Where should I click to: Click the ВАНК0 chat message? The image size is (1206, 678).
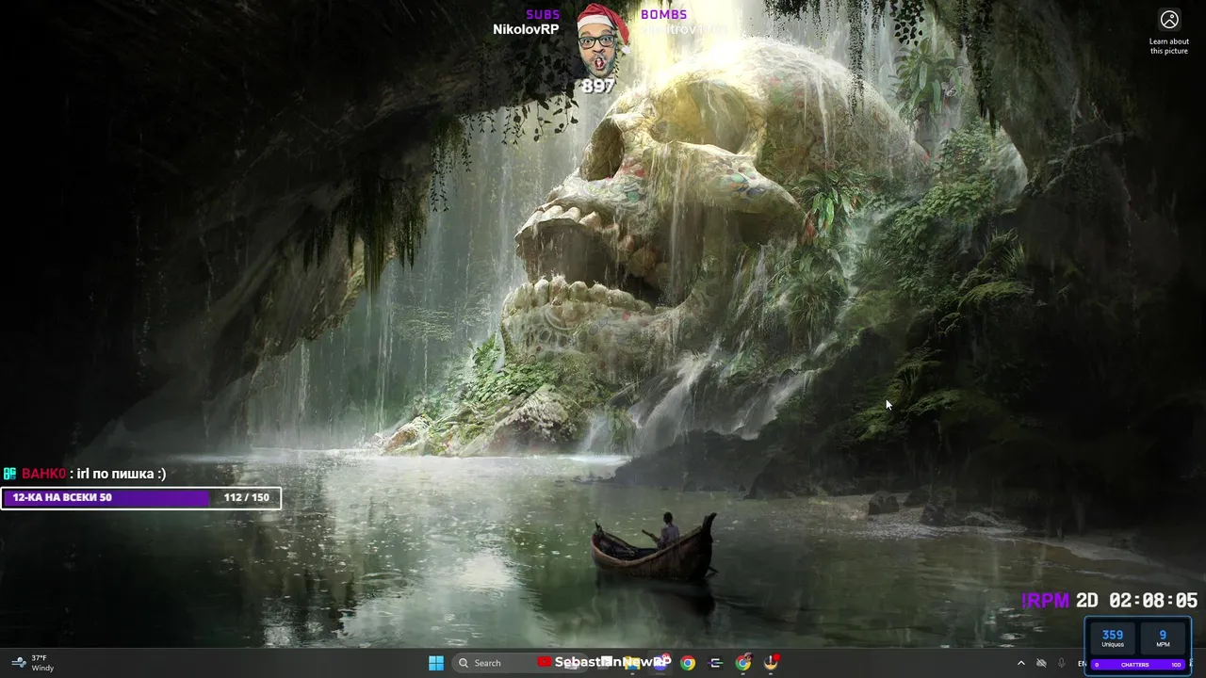(85, 474)
